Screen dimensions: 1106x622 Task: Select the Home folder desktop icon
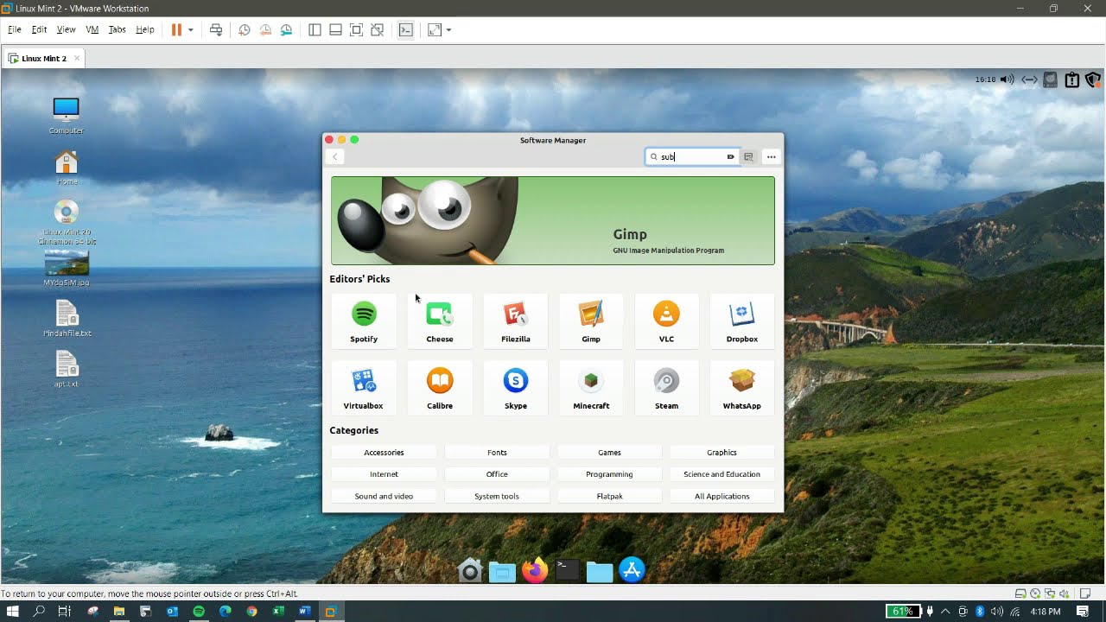click(67, 167)
